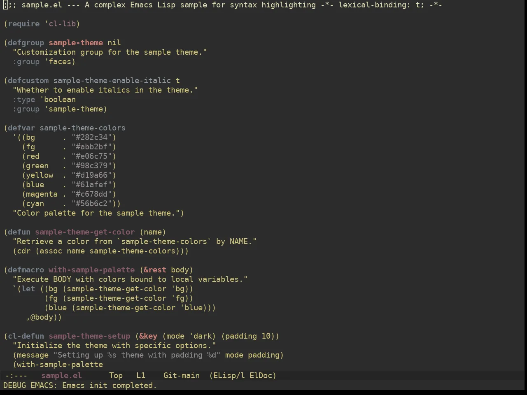The image size is (527, 395).
Task: Click the "Setting up %s theme..." format string
Action: tap(137, 355)
